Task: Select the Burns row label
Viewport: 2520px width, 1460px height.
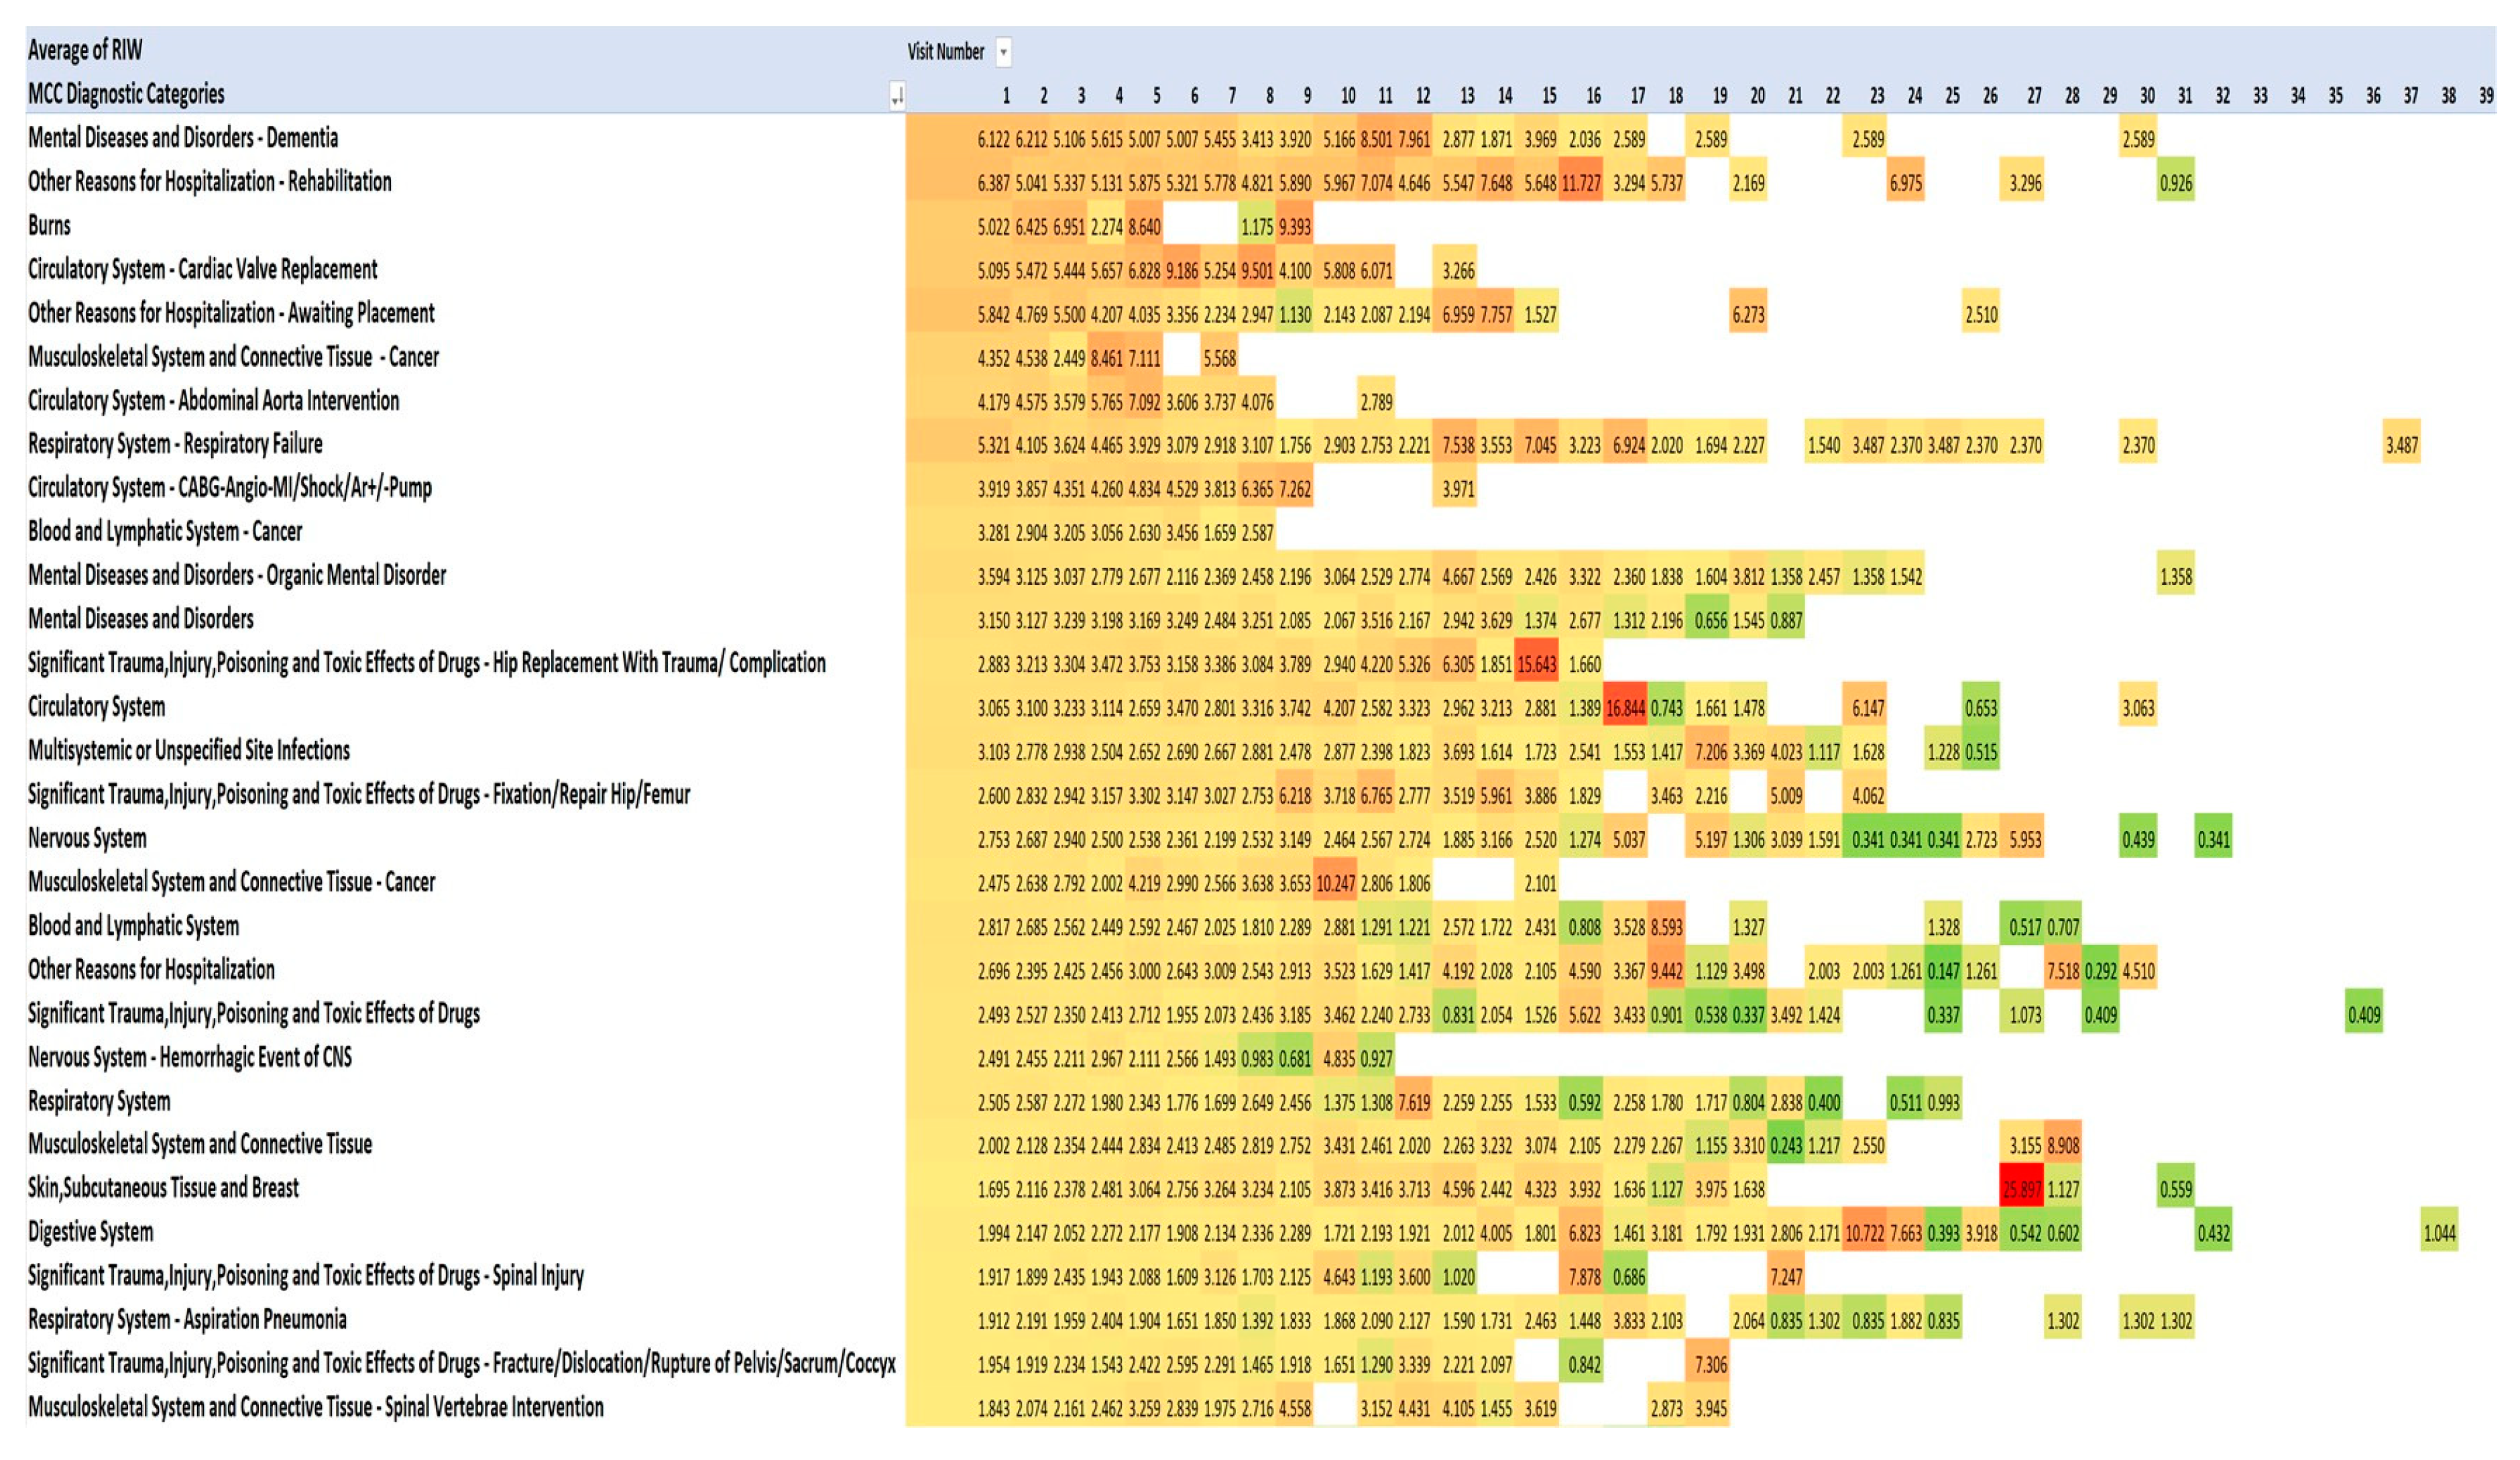Action: coord(49,226)
